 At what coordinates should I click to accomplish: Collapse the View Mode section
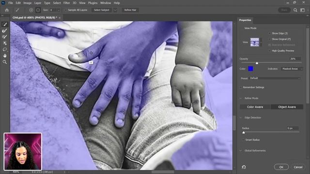pos(250,28)
